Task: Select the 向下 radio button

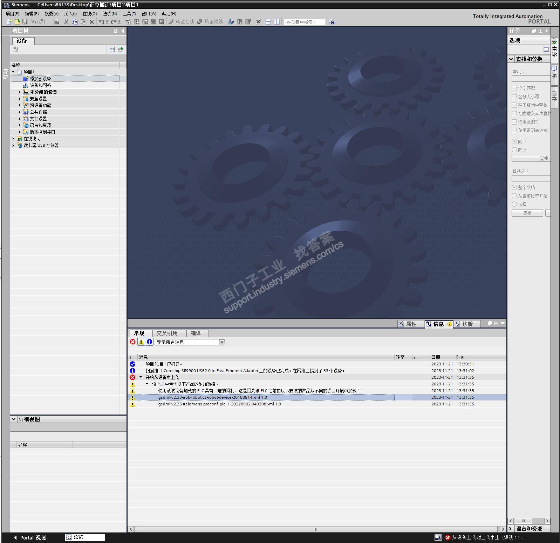Action: [514, 141]
